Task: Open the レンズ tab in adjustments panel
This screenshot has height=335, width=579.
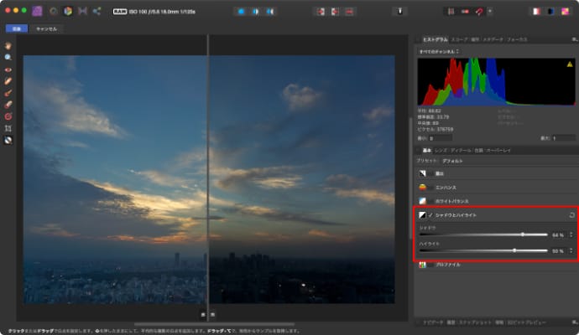Action: click(x=438, y=150)
